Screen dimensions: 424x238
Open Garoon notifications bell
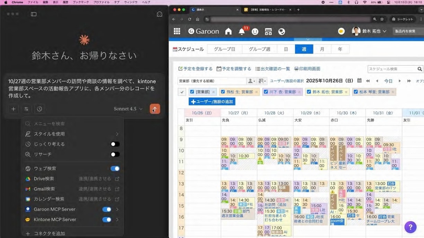[x=242, y=32]
